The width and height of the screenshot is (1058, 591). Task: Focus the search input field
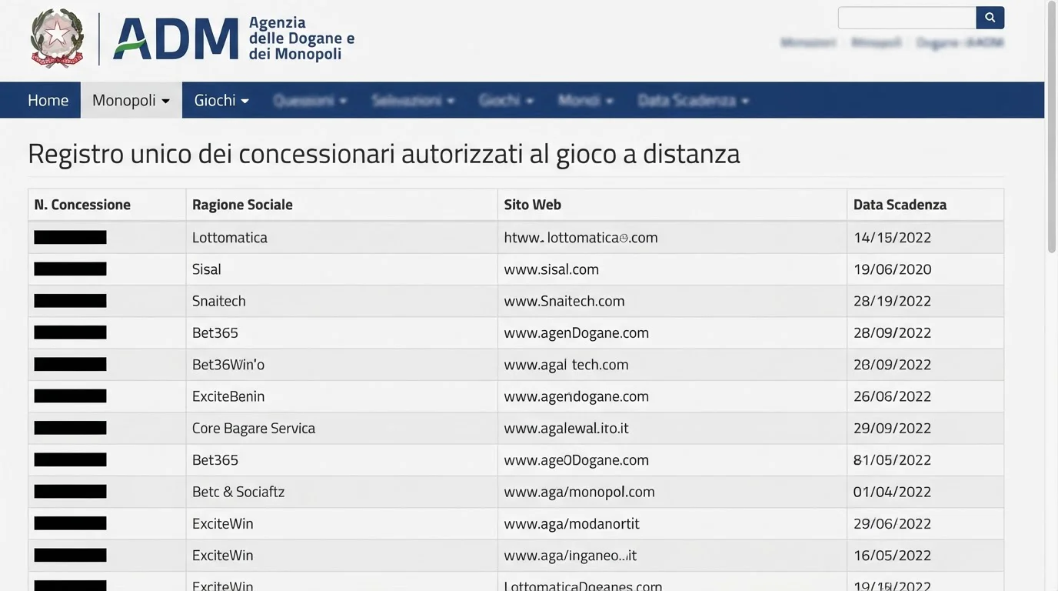tap(907, 18)
